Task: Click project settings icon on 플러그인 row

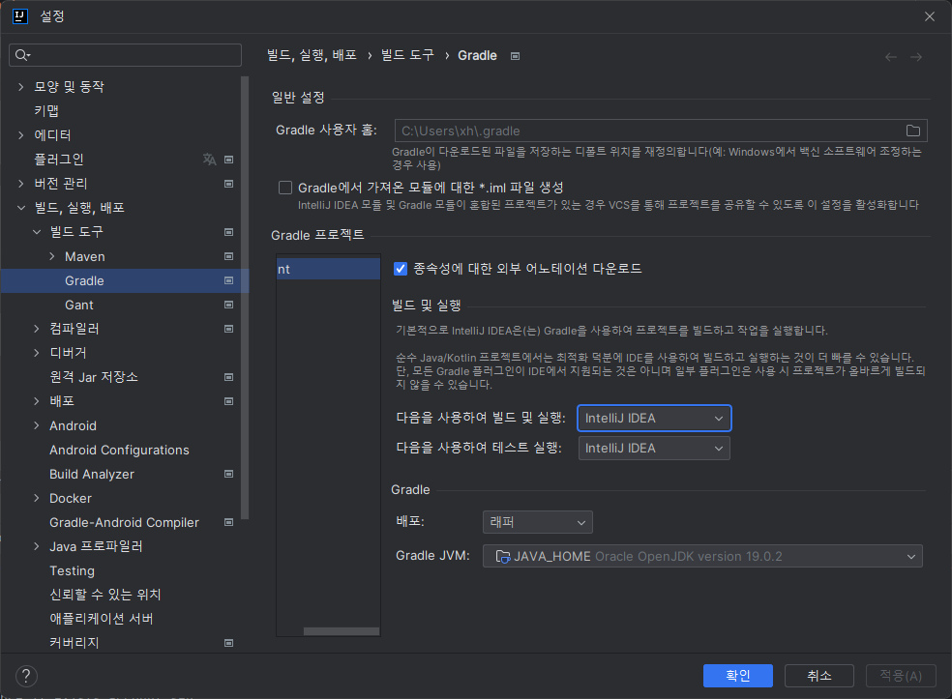Action: click(229, 160)
